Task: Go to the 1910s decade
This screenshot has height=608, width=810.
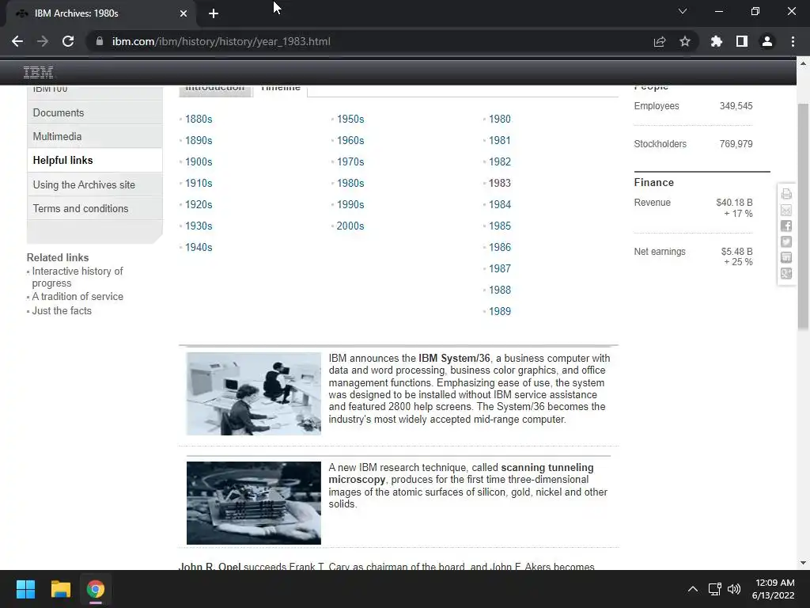Action: (x=199, y=183)
